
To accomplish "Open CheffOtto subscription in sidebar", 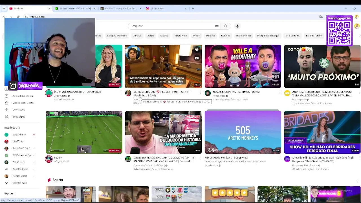I will point(18,142).
